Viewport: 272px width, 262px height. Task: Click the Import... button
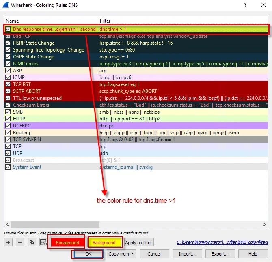coord(187,254)
